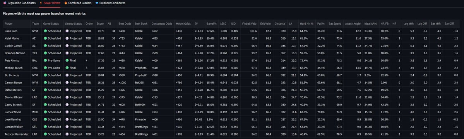Sort by the HR/FB column
The width and height of the screenshot is (464, 139).
click(385, 23)
